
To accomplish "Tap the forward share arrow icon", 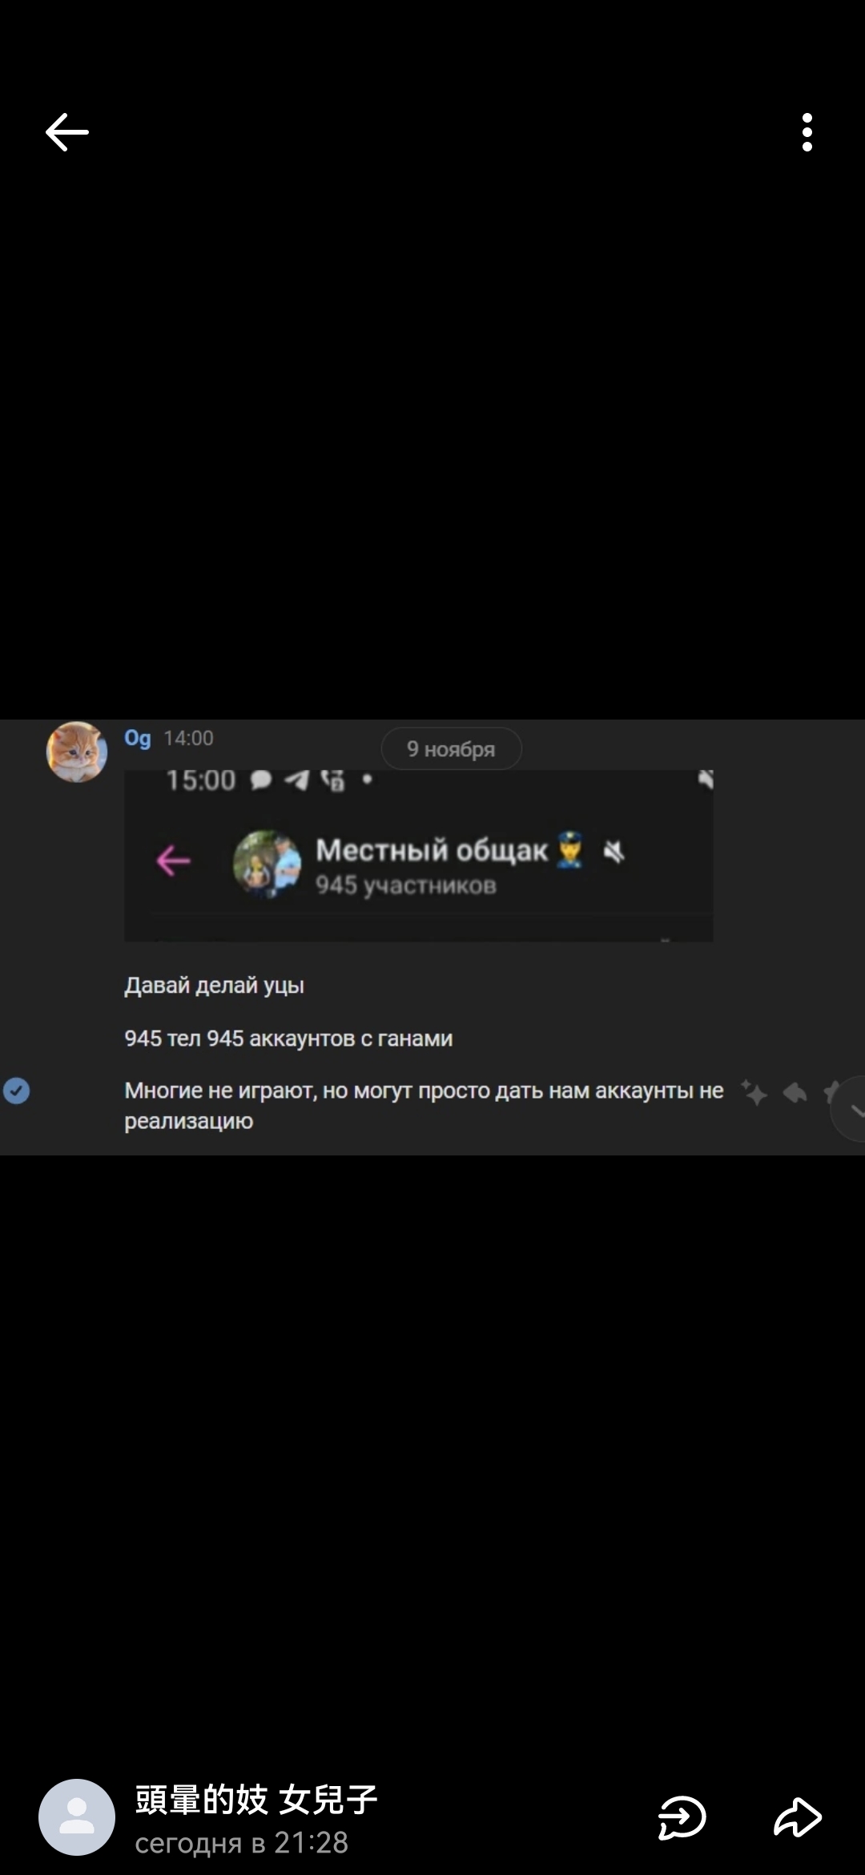I will click(x=798, y=1817).
